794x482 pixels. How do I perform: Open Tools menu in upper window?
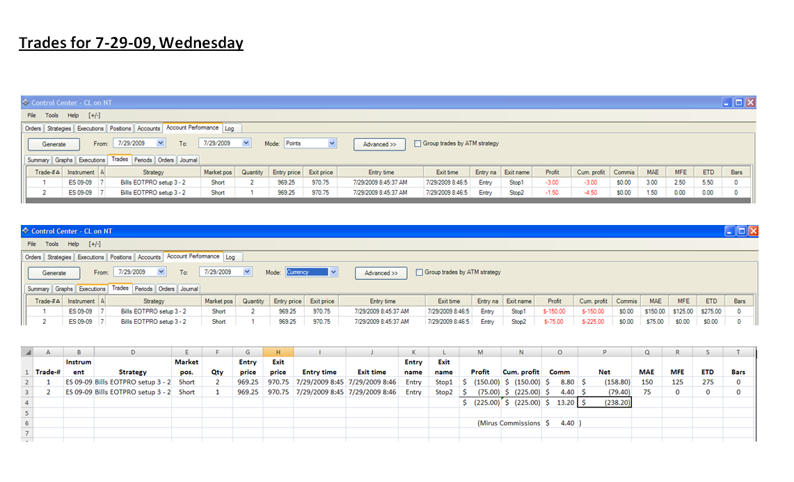[x=51, y=116]
